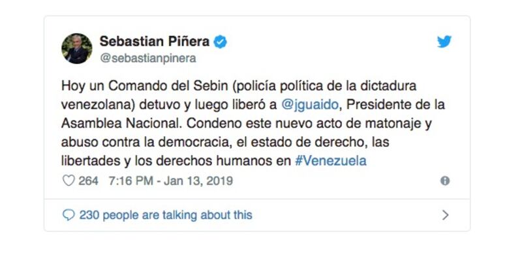The height and width of the screenshot is (277, 522).
Task: Expand conversation with right chevron arrow
Action: point(445,215)
